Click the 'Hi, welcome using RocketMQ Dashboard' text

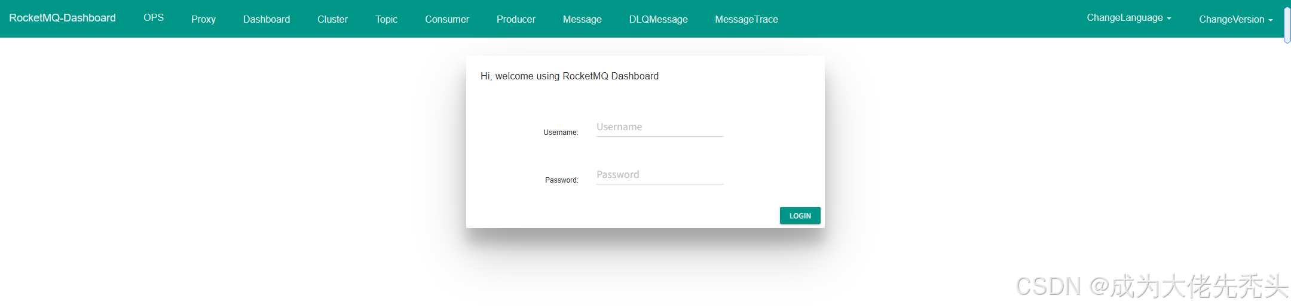(x=570, y=76)
